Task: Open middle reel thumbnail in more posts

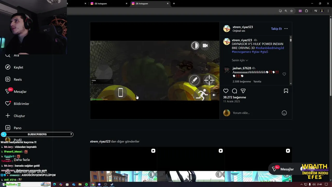Action: pos(191,164)
